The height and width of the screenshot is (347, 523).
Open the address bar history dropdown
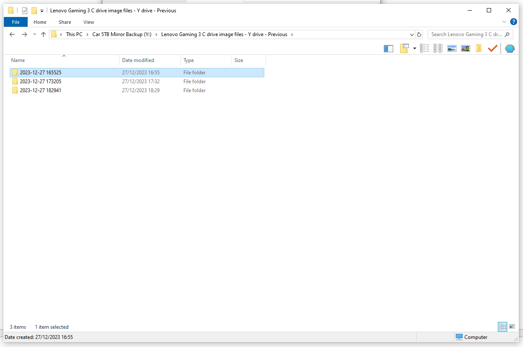click(x=412, y=35)
